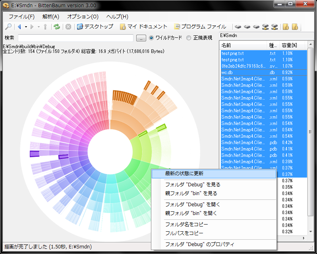Select フルパスをコピー in context menu

click(184, 233)
